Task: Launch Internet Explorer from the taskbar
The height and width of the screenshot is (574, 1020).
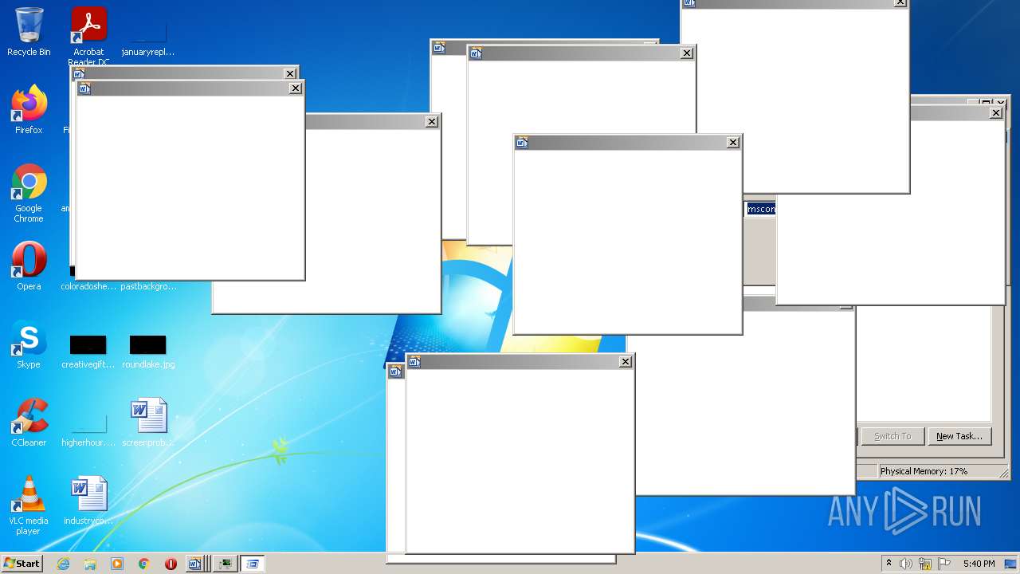Action: (x=64, y=564)
